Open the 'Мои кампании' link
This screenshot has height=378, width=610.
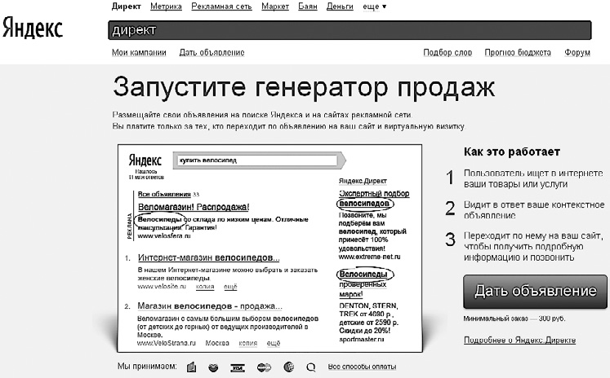pos(139,52)
